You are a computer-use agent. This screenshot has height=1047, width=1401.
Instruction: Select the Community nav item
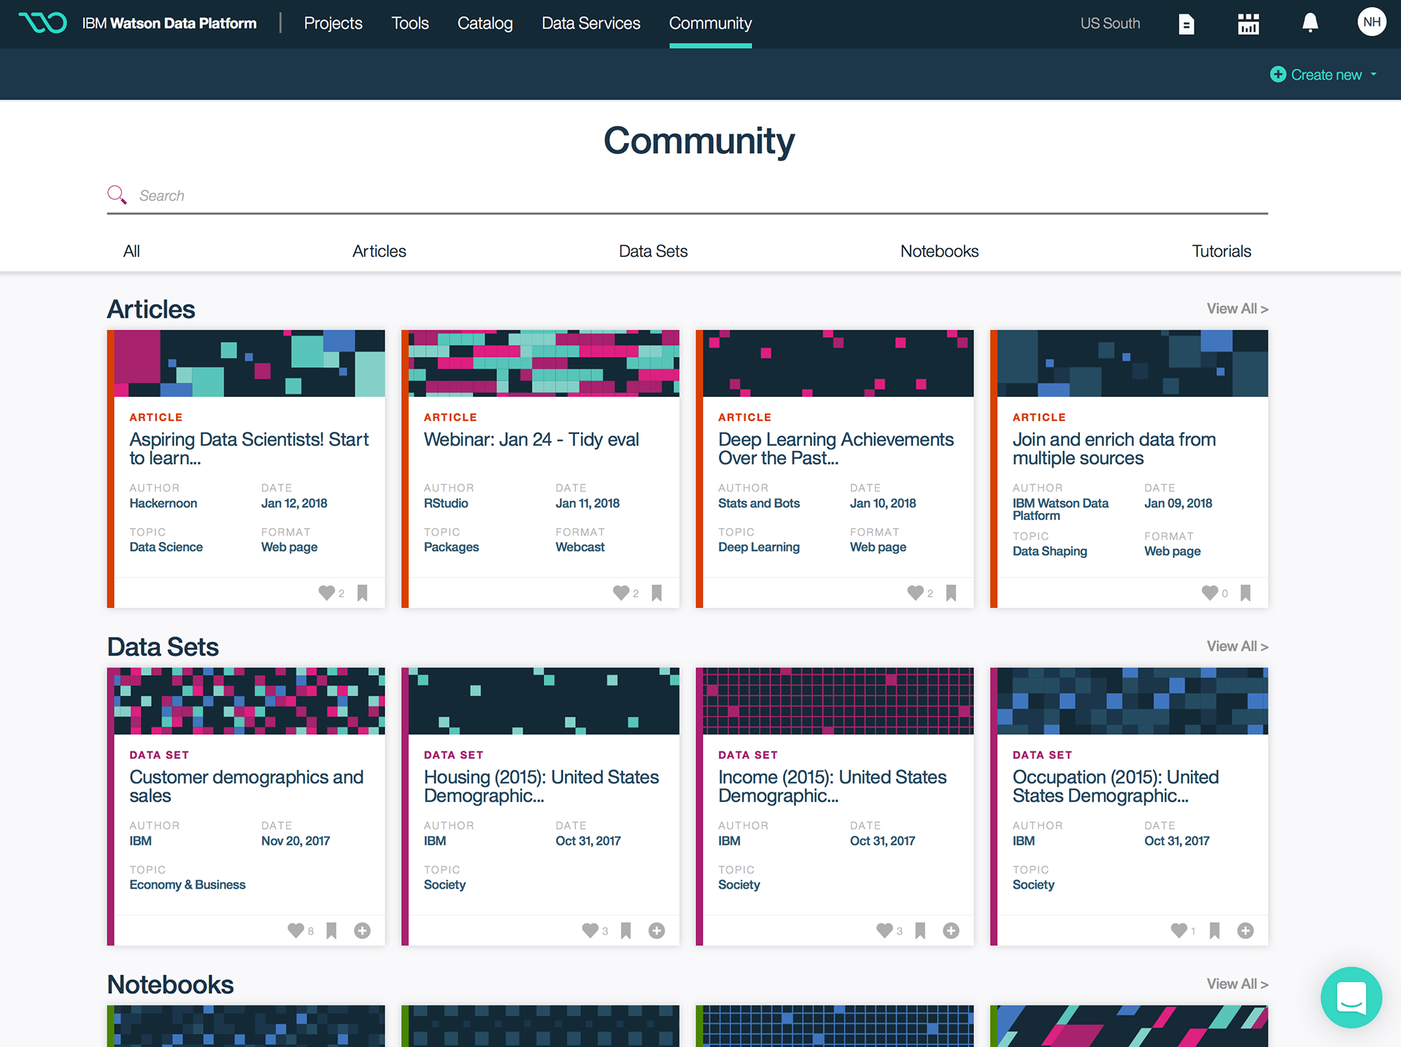[710, 23]
